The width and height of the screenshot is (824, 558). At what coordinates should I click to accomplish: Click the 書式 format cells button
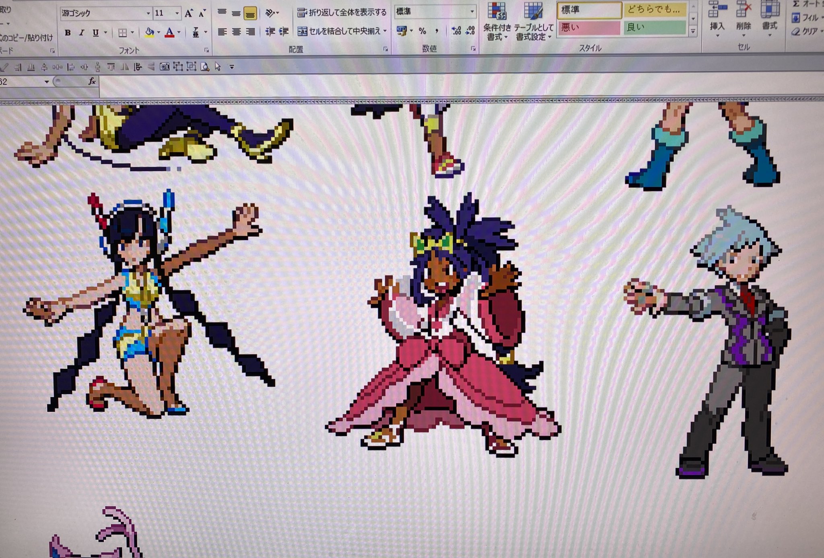[769, 18]
